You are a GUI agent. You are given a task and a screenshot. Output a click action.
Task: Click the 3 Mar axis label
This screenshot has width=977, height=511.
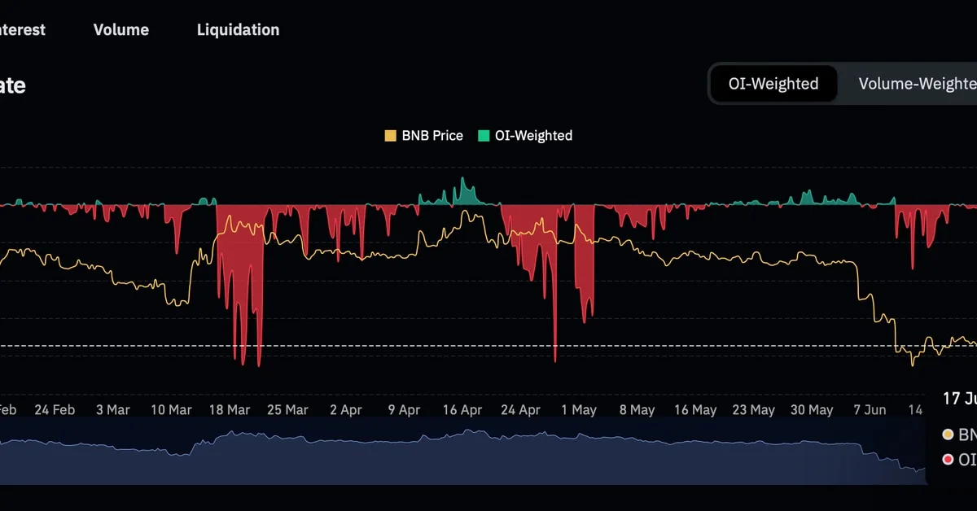pyautogui.click(x=112, y=409)
